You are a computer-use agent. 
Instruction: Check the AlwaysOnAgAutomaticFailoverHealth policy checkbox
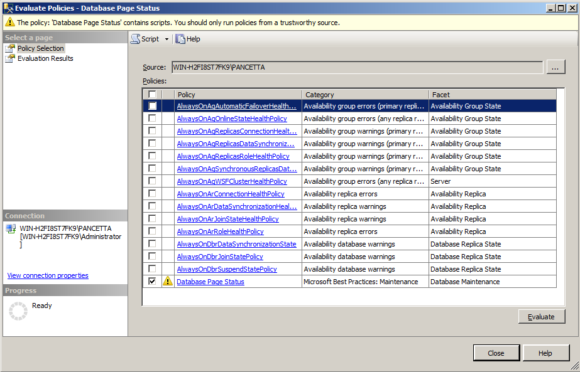coord(152,106)
